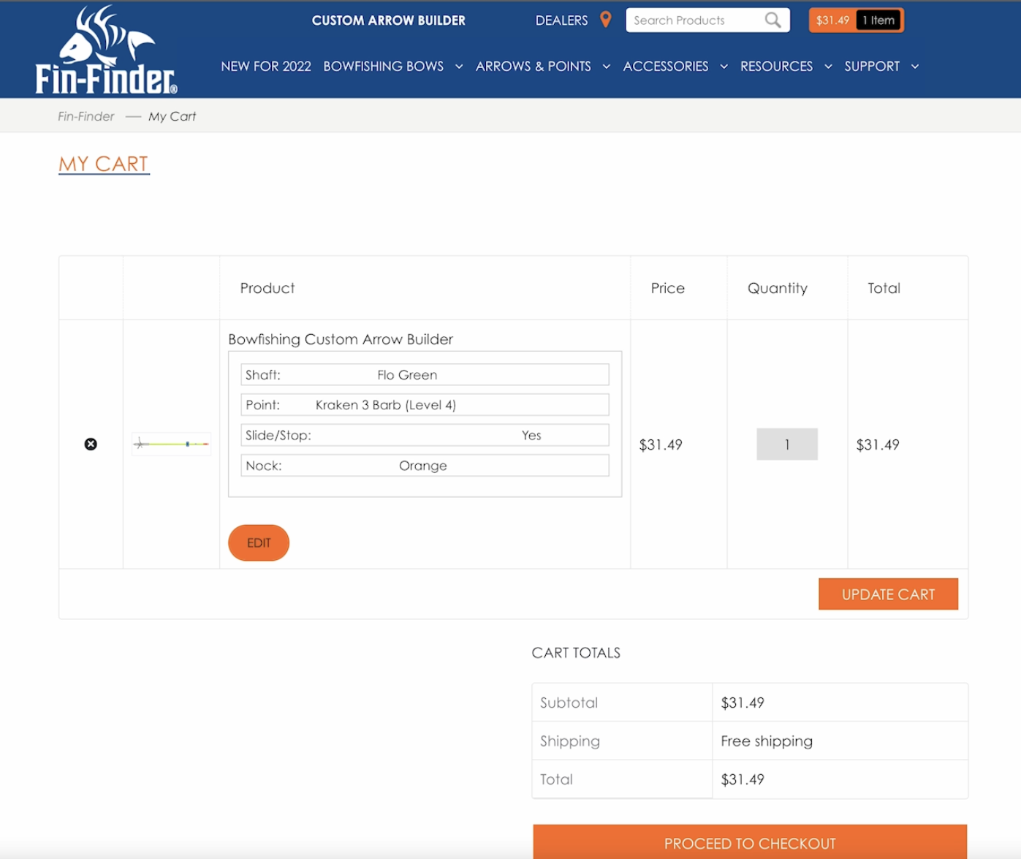This screenshot has height=859, width=1021.
Task: Click the Shipping label
Action: point(570,741)
